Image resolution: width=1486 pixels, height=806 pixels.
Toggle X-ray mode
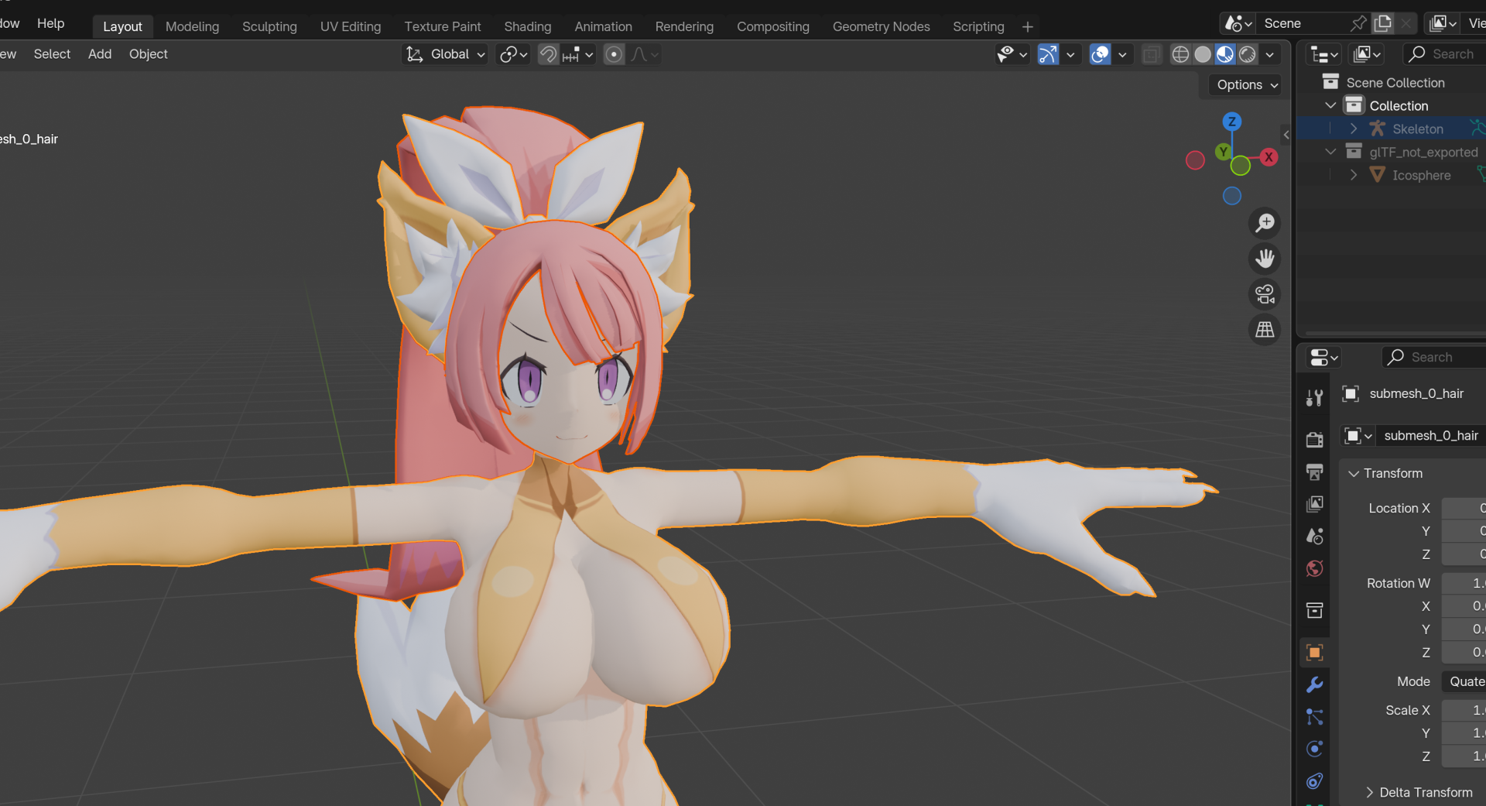(1152, 54)
